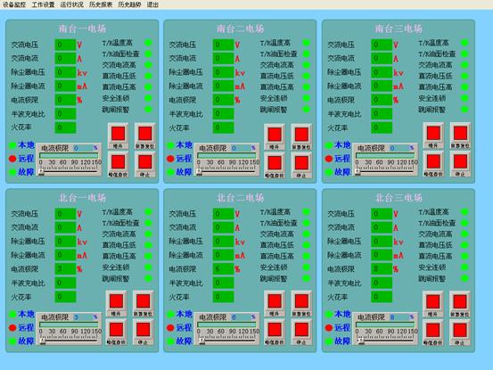The height and width of the screenshot is (370, 493).
Task: Open the 历史报表 menu
Action: pyautogui.click(x=101, y=4)
